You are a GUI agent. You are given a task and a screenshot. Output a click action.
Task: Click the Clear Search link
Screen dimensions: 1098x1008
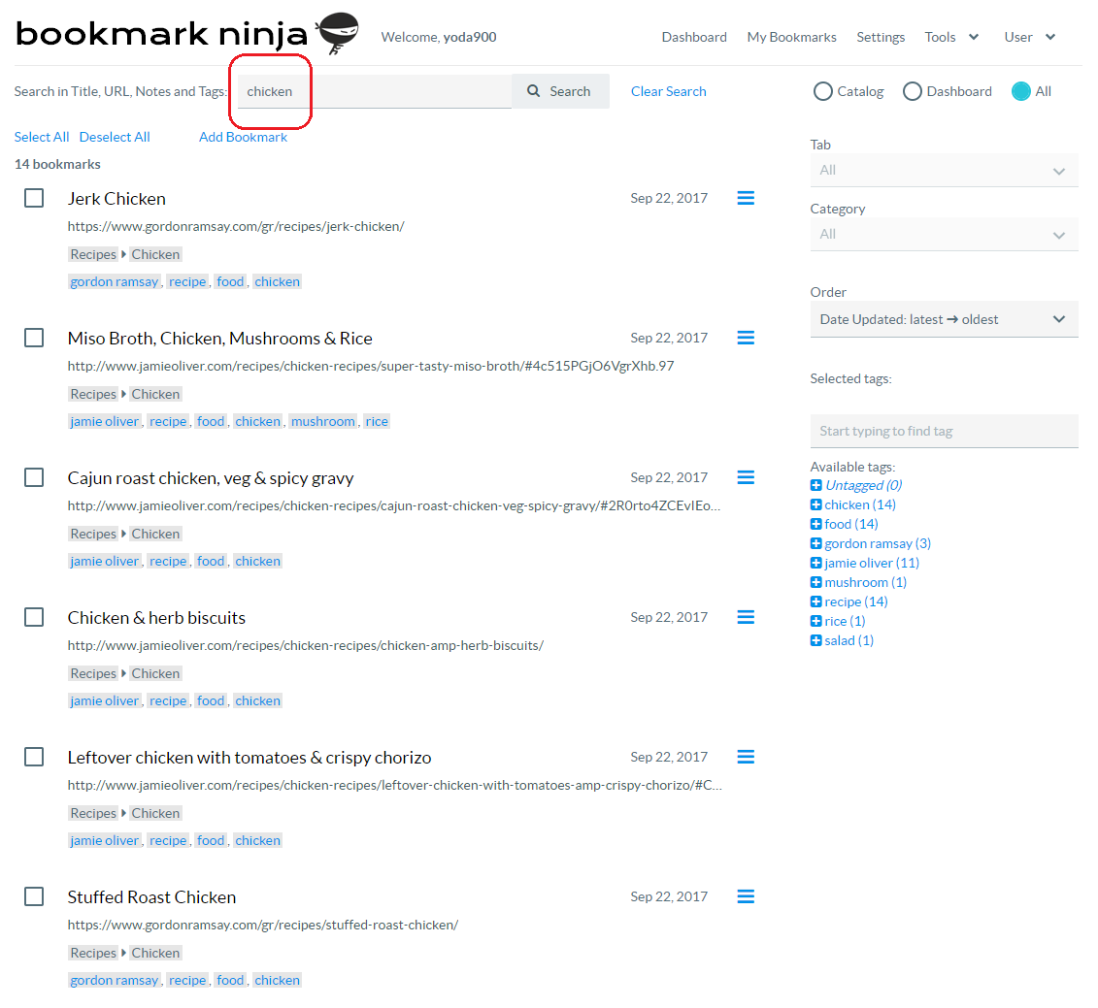(x=668, y=90)
